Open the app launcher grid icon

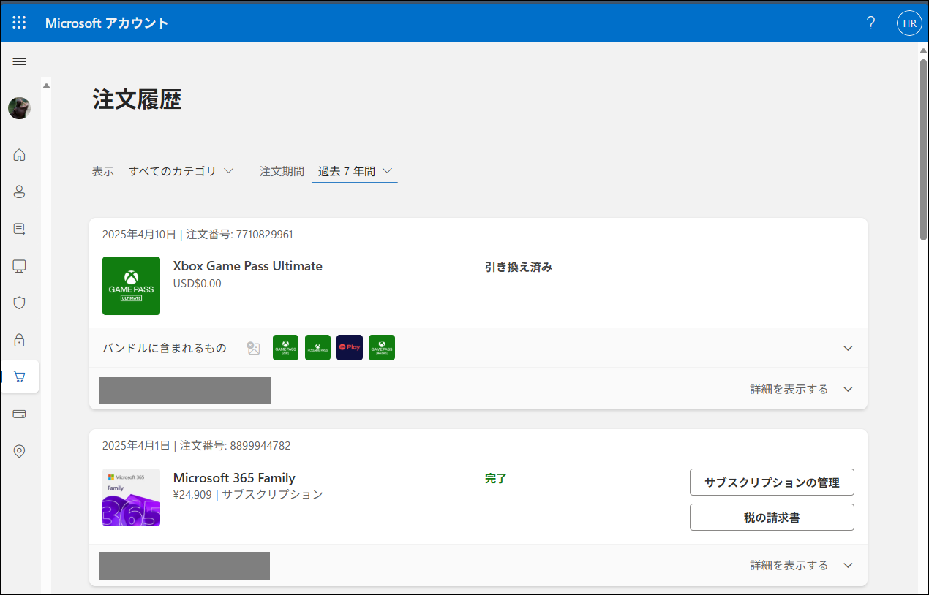point(20,23)
